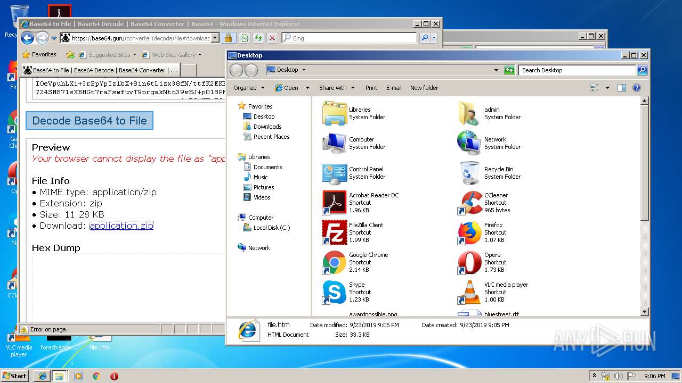Screen dimensions: 682x383
Task: Click the taskbar clock showing 9:06 PM
Action: click(x=654, y=376)
